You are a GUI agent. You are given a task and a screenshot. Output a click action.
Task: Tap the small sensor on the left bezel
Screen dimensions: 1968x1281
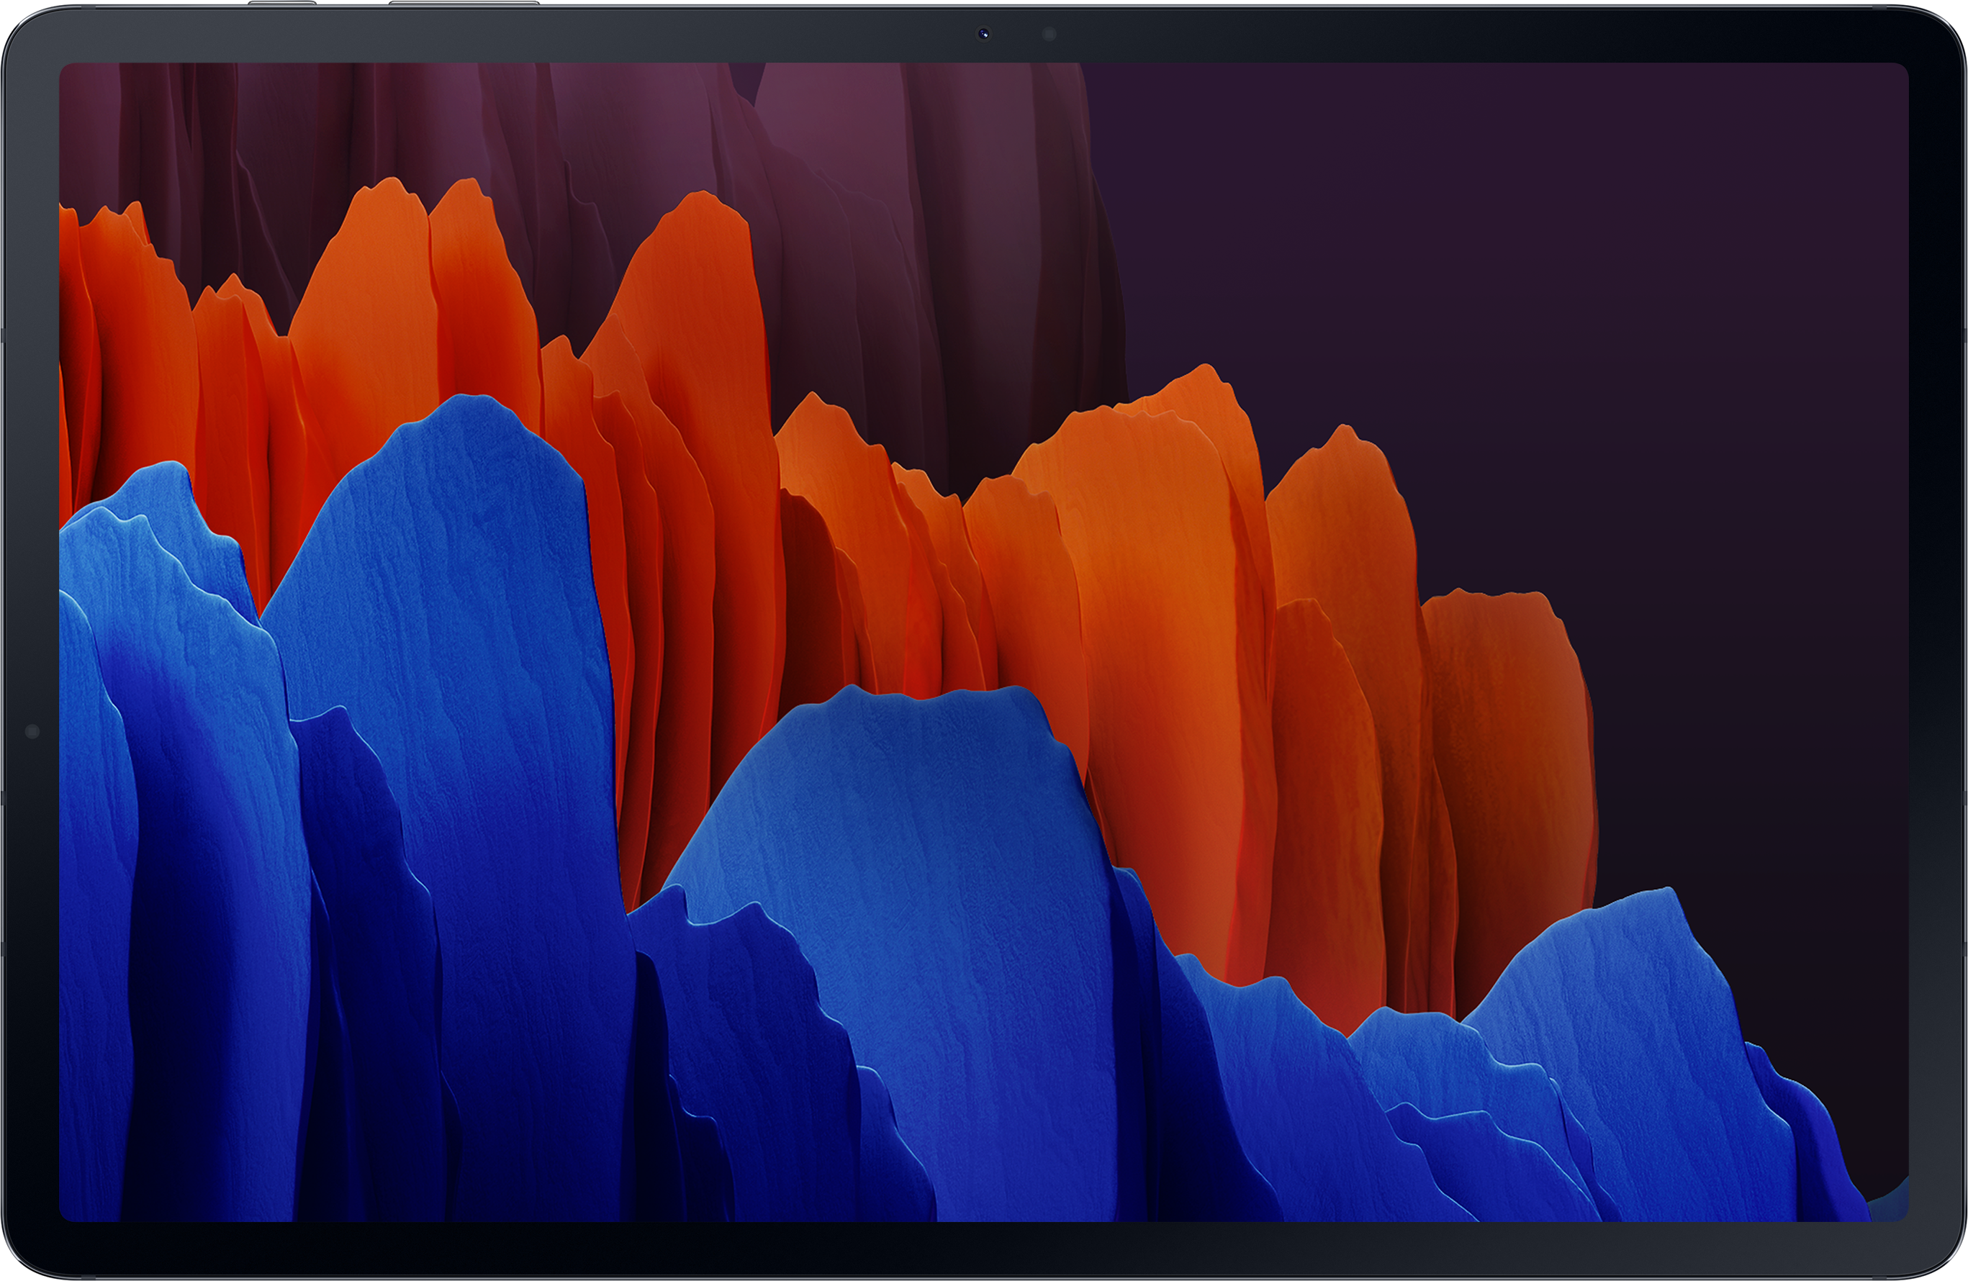[32, 731]
